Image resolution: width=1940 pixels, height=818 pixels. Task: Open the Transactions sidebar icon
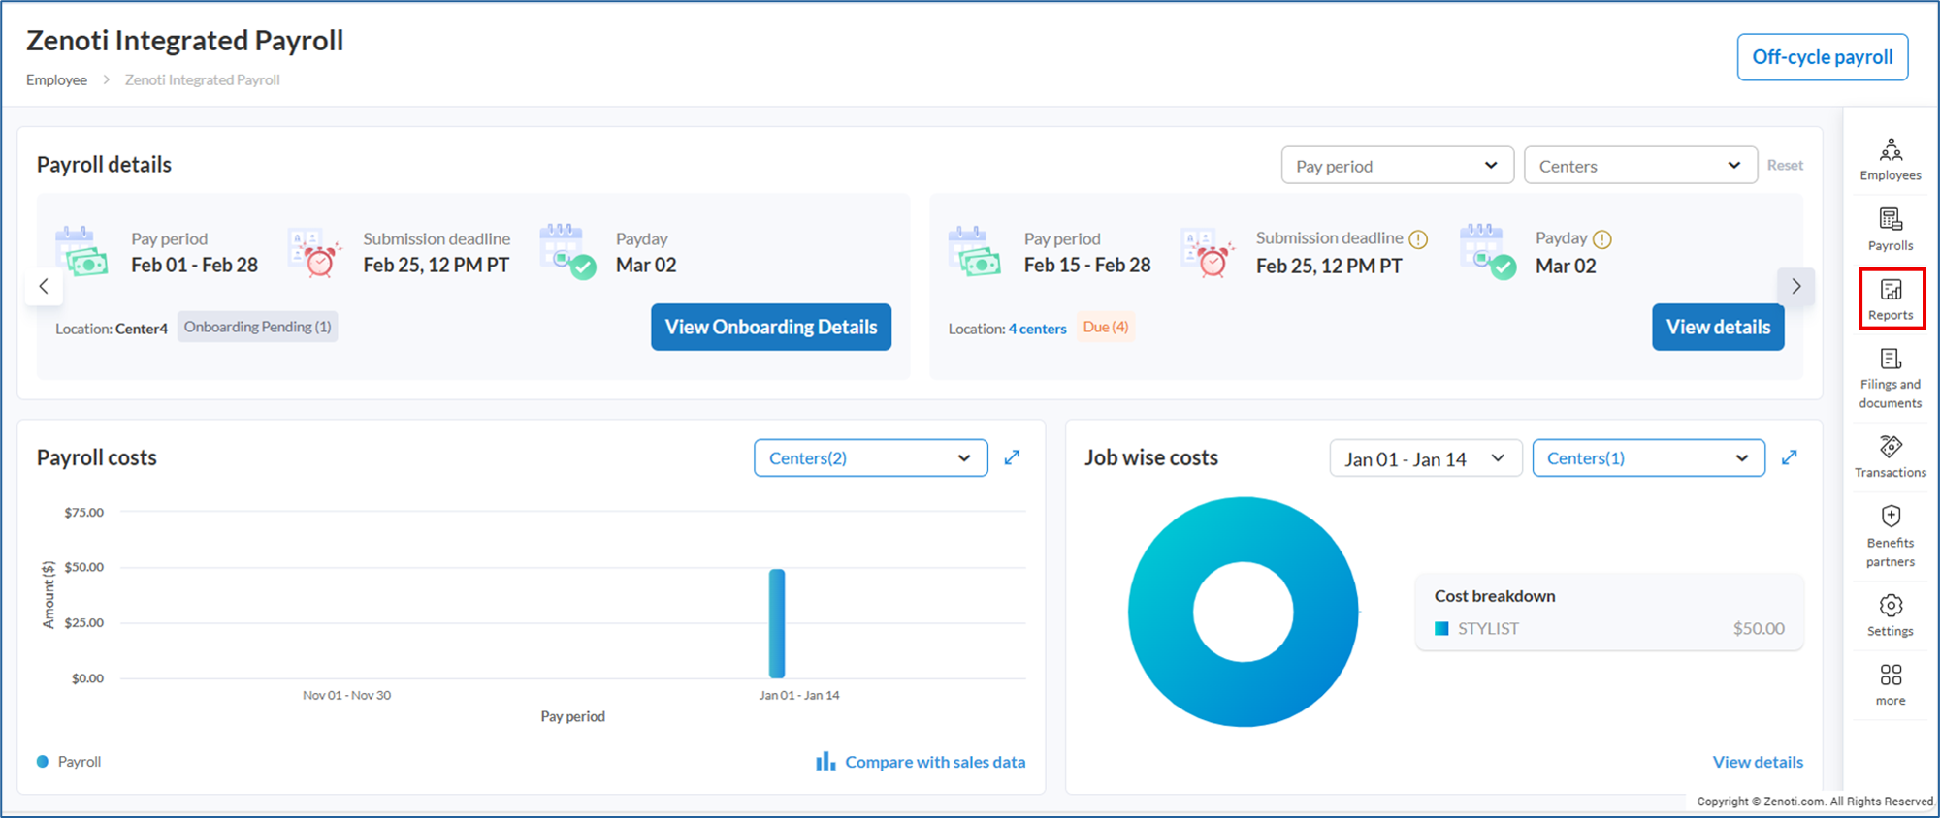coord(1890,456)
